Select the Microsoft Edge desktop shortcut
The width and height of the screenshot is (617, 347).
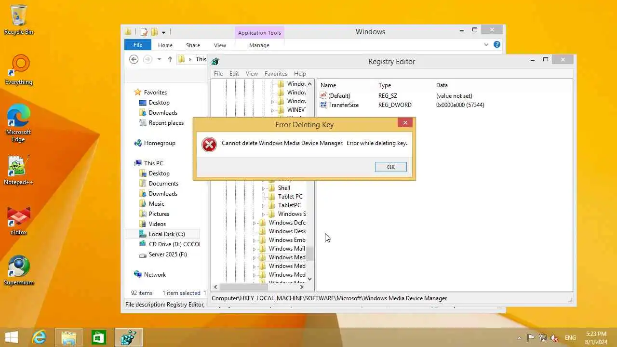[x=18, y=123]
